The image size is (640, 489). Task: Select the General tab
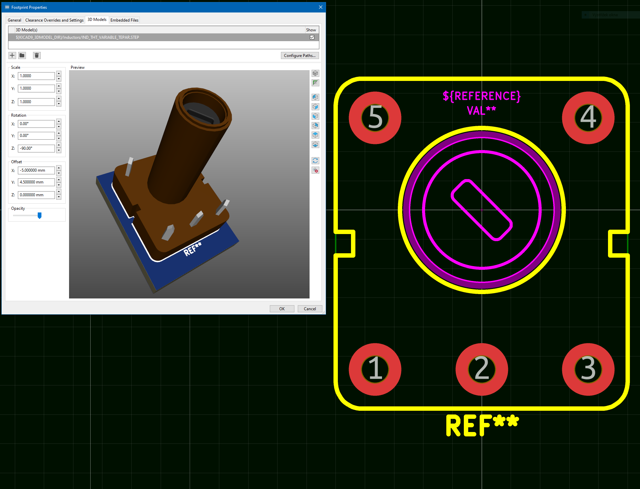tap(14, 20)
